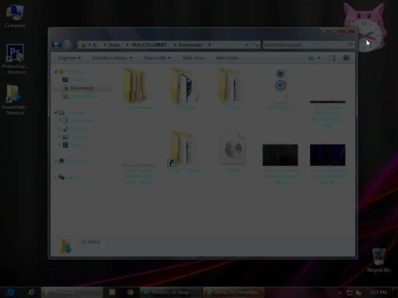Go to the VM1.COLLABNET breadcrumb
The width and height of the screenshot is (398, 298).
tap(149, 45)
